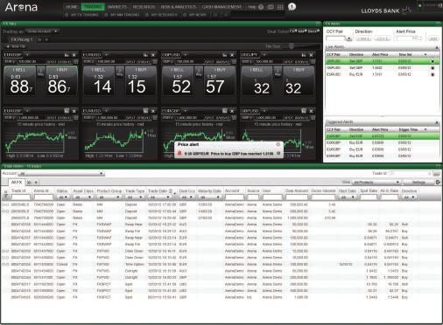Dismiss the Price alert popup
This screenshot has height=325, width=443.
(x=278, y=144)
